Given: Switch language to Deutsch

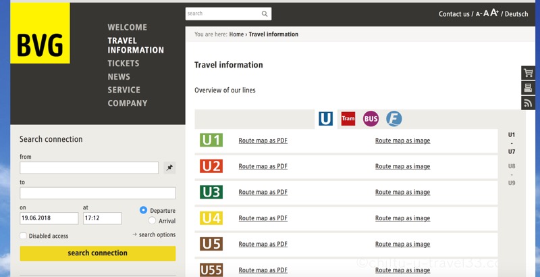Looking at the screenshot, I should 516,14.
